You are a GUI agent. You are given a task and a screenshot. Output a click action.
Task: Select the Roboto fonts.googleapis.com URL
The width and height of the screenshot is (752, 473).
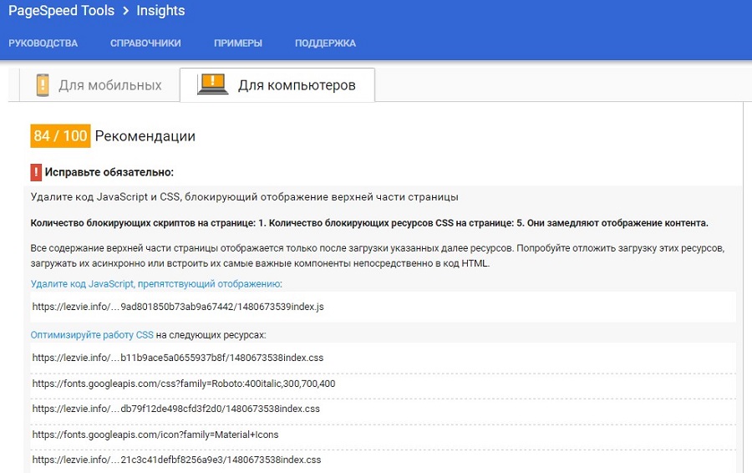pos(184,384)
